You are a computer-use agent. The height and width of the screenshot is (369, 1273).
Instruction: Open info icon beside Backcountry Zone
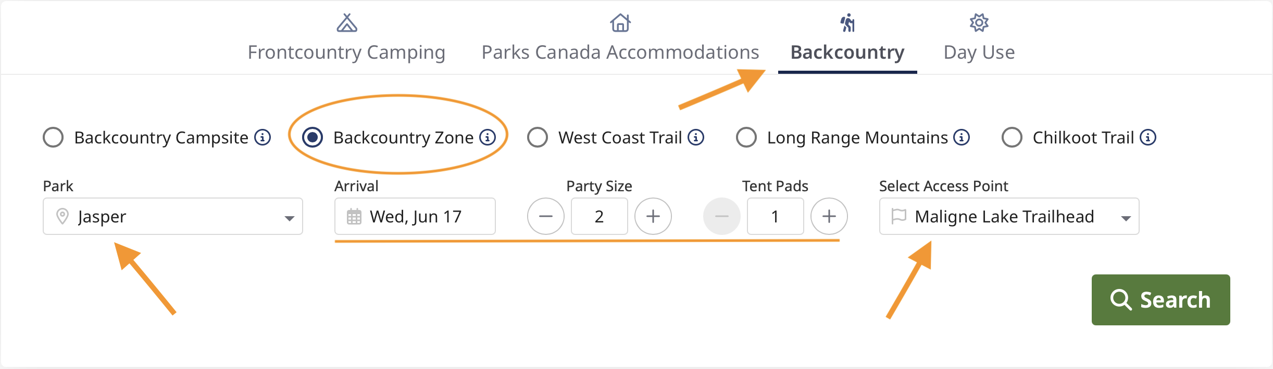click(x=488, y=137)
